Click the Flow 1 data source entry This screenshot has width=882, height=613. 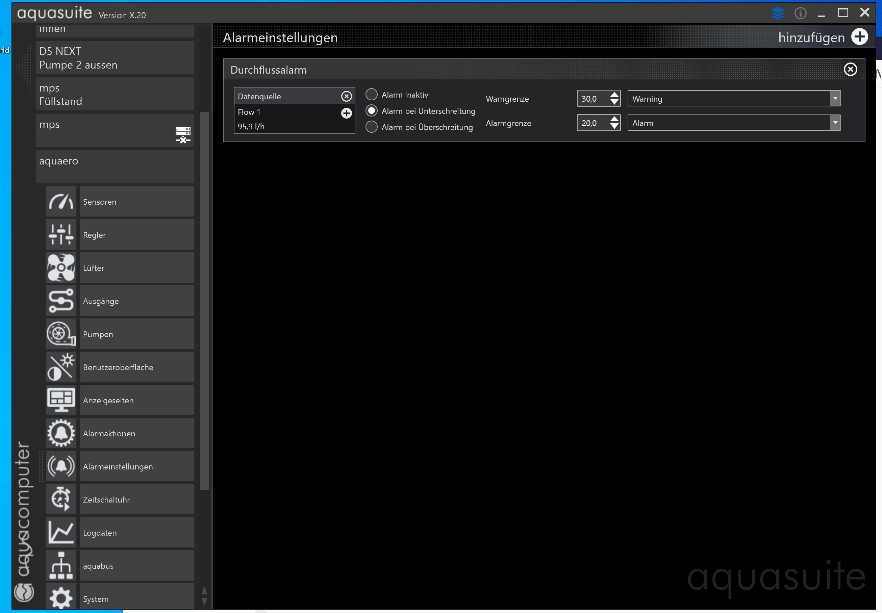(249, 112)
